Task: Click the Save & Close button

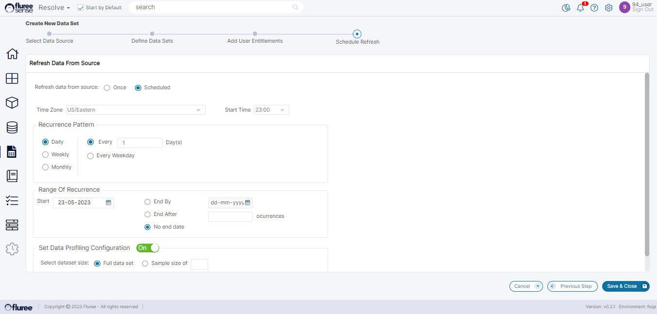Action: (625, 286)
